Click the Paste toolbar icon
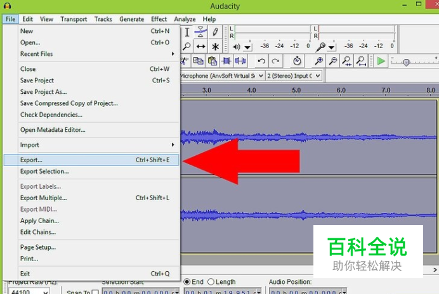The image size is (439, 294). [x=213, y=61]
